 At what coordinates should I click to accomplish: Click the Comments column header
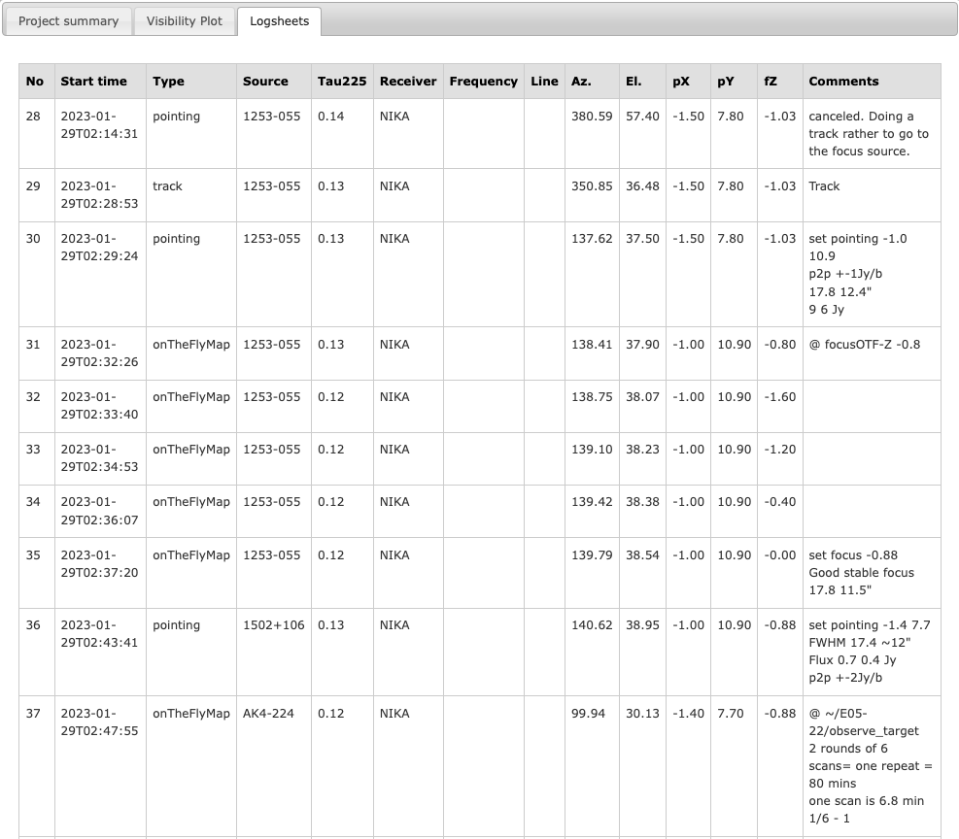pyautogui.click(x=843, y=82)
